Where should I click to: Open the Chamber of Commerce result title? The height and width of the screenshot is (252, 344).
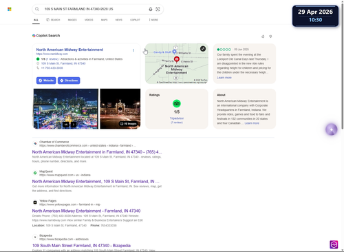(x=97, y=152)
